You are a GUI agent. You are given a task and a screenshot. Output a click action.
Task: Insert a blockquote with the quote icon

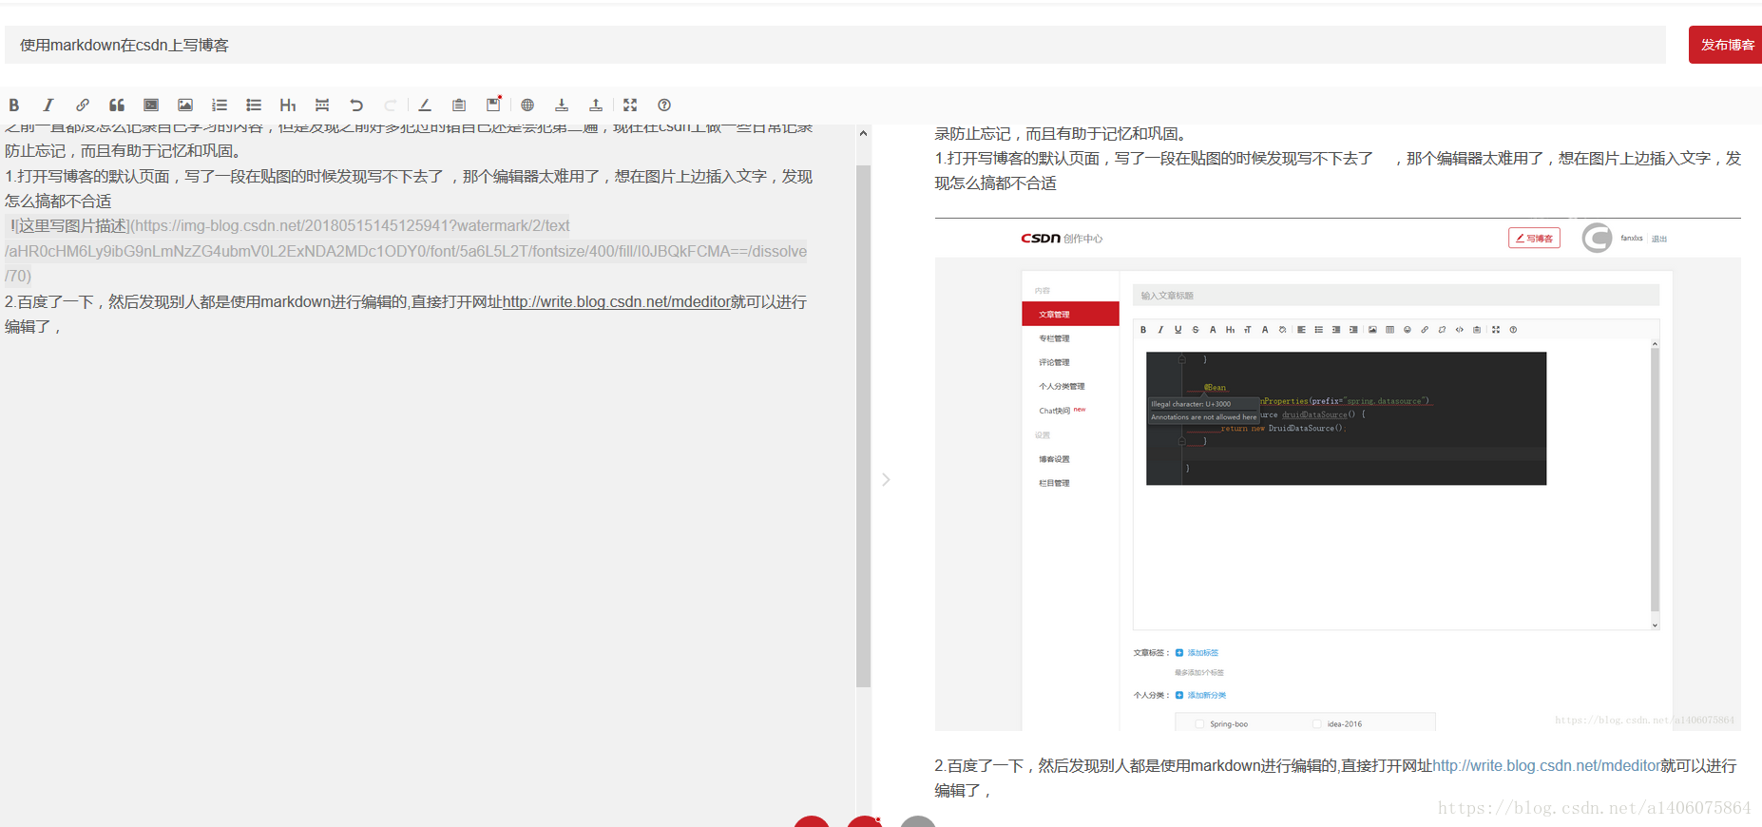click(x=117, y=106)
